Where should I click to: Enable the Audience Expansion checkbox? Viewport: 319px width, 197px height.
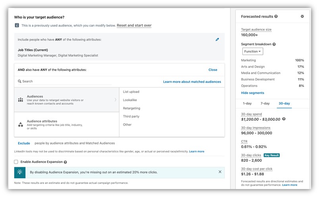[16, 162]
